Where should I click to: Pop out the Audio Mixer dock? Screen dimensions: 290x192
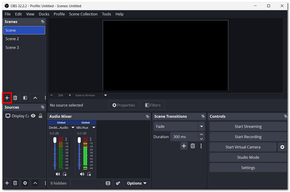pos(147,117)
